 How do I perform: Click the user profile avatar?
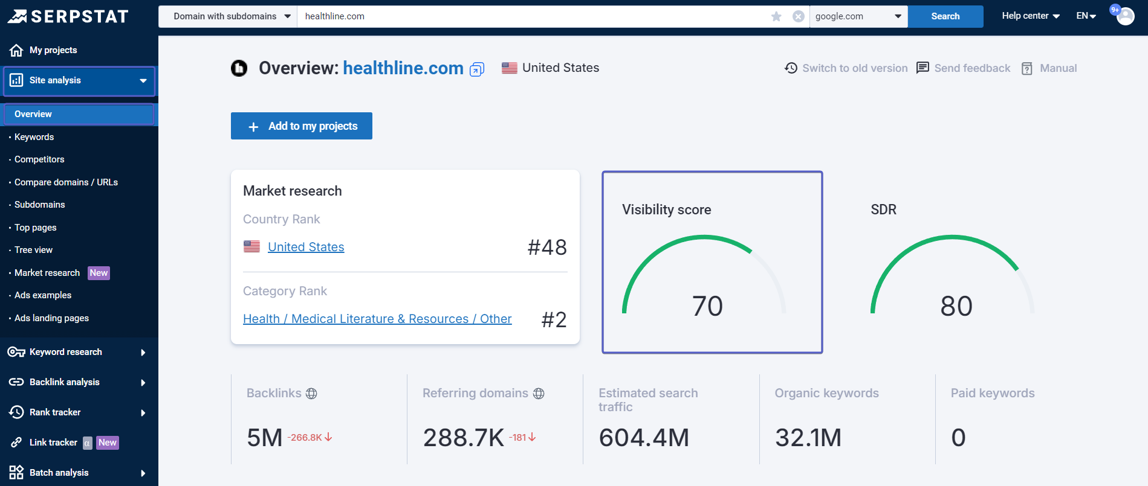1125,16
